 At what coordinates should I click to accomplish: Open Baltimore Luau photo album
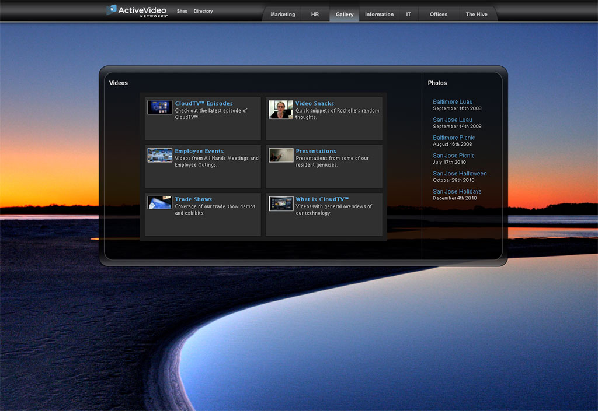[453, 101]
